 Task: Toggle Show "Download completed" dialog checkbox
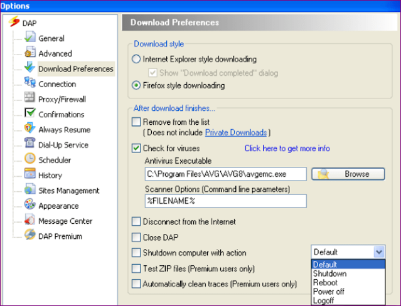152,73
